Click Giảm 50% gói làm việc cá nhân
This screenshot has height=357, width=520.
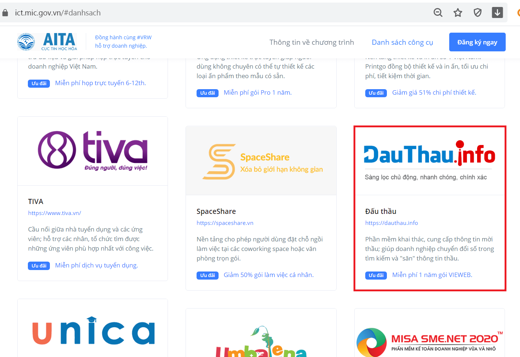pyautogui.click(x=269, y=275)
